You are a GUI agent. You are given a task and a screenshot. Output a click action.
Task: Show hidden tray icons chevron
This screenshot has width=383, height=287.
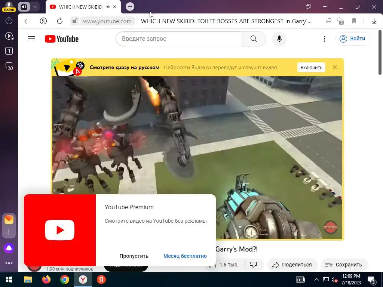pyautogui.click(x=316, y=280)
